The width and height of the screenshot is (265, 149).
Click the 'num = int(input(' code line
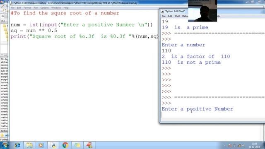click(x=82, y=25)
